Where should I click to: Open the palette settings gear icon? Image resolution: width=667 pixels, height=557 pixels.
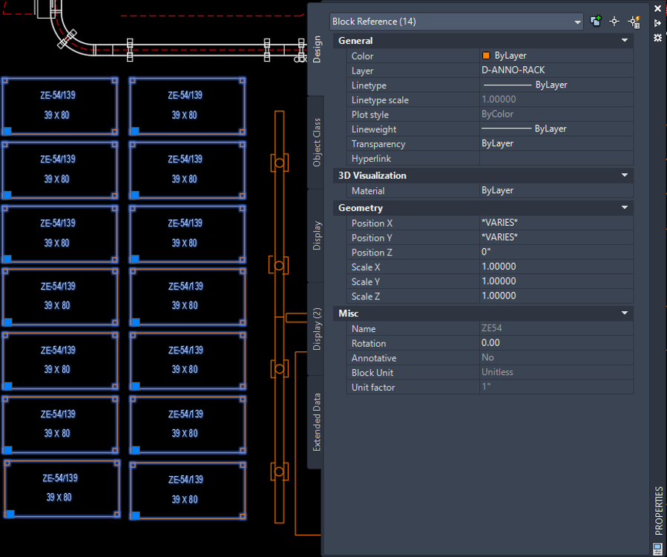[657, 37]
